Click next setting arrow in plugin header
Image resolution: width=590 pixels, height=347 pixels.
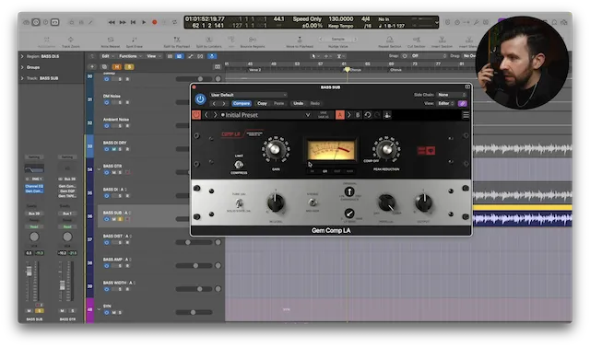pos(223,103)
